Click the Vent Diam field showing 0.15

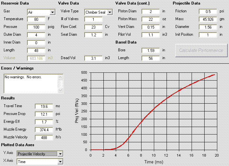coord(151,27)
